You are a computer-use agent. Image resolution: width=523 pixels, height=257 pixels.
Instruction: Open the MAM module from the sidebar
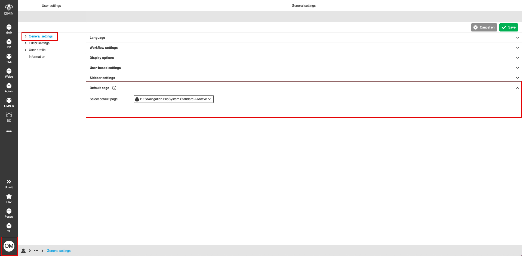(x=9, y=28)
